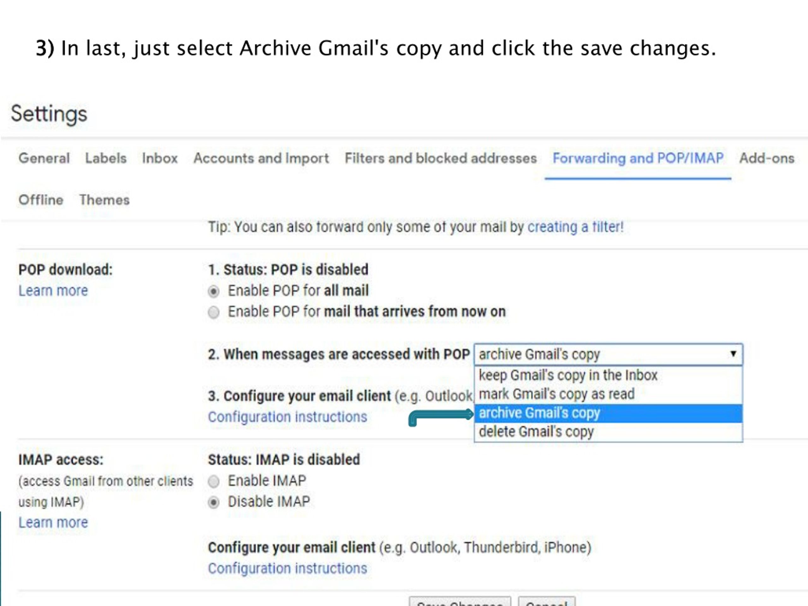Select the Enable IMAP radio button
808x606 pixels.
[x=214, y=481]
